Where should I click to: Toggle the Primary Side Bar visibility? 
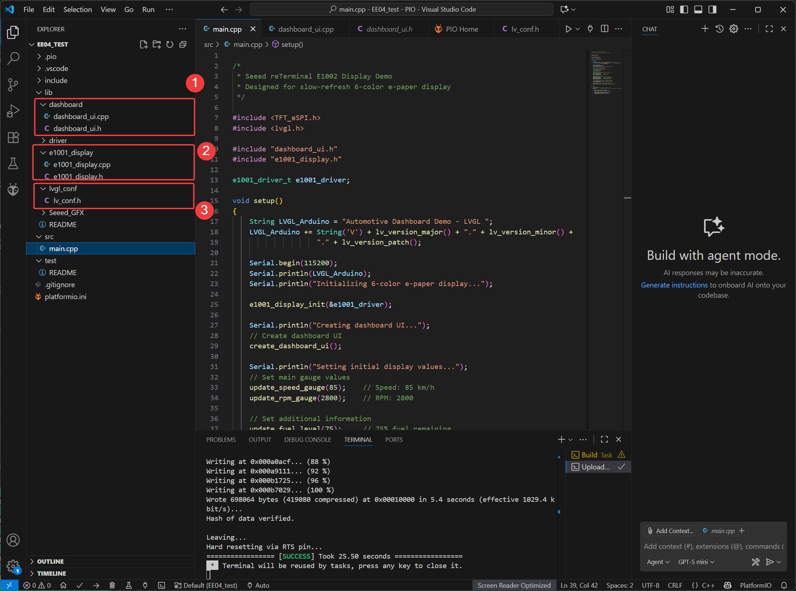(684, 9)
